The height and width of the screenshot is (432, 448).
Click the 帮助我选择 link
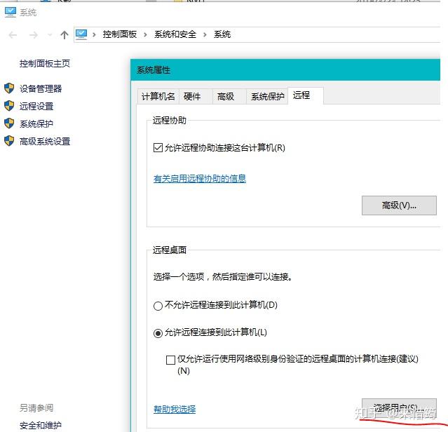[175, 409]
